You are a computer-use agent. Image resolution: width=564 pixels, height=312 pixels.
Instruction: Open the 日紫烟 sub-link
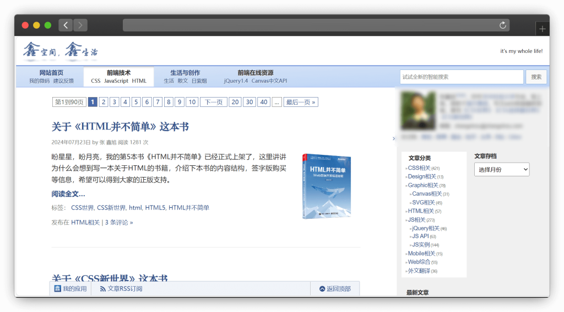click(x=199, y=81)
